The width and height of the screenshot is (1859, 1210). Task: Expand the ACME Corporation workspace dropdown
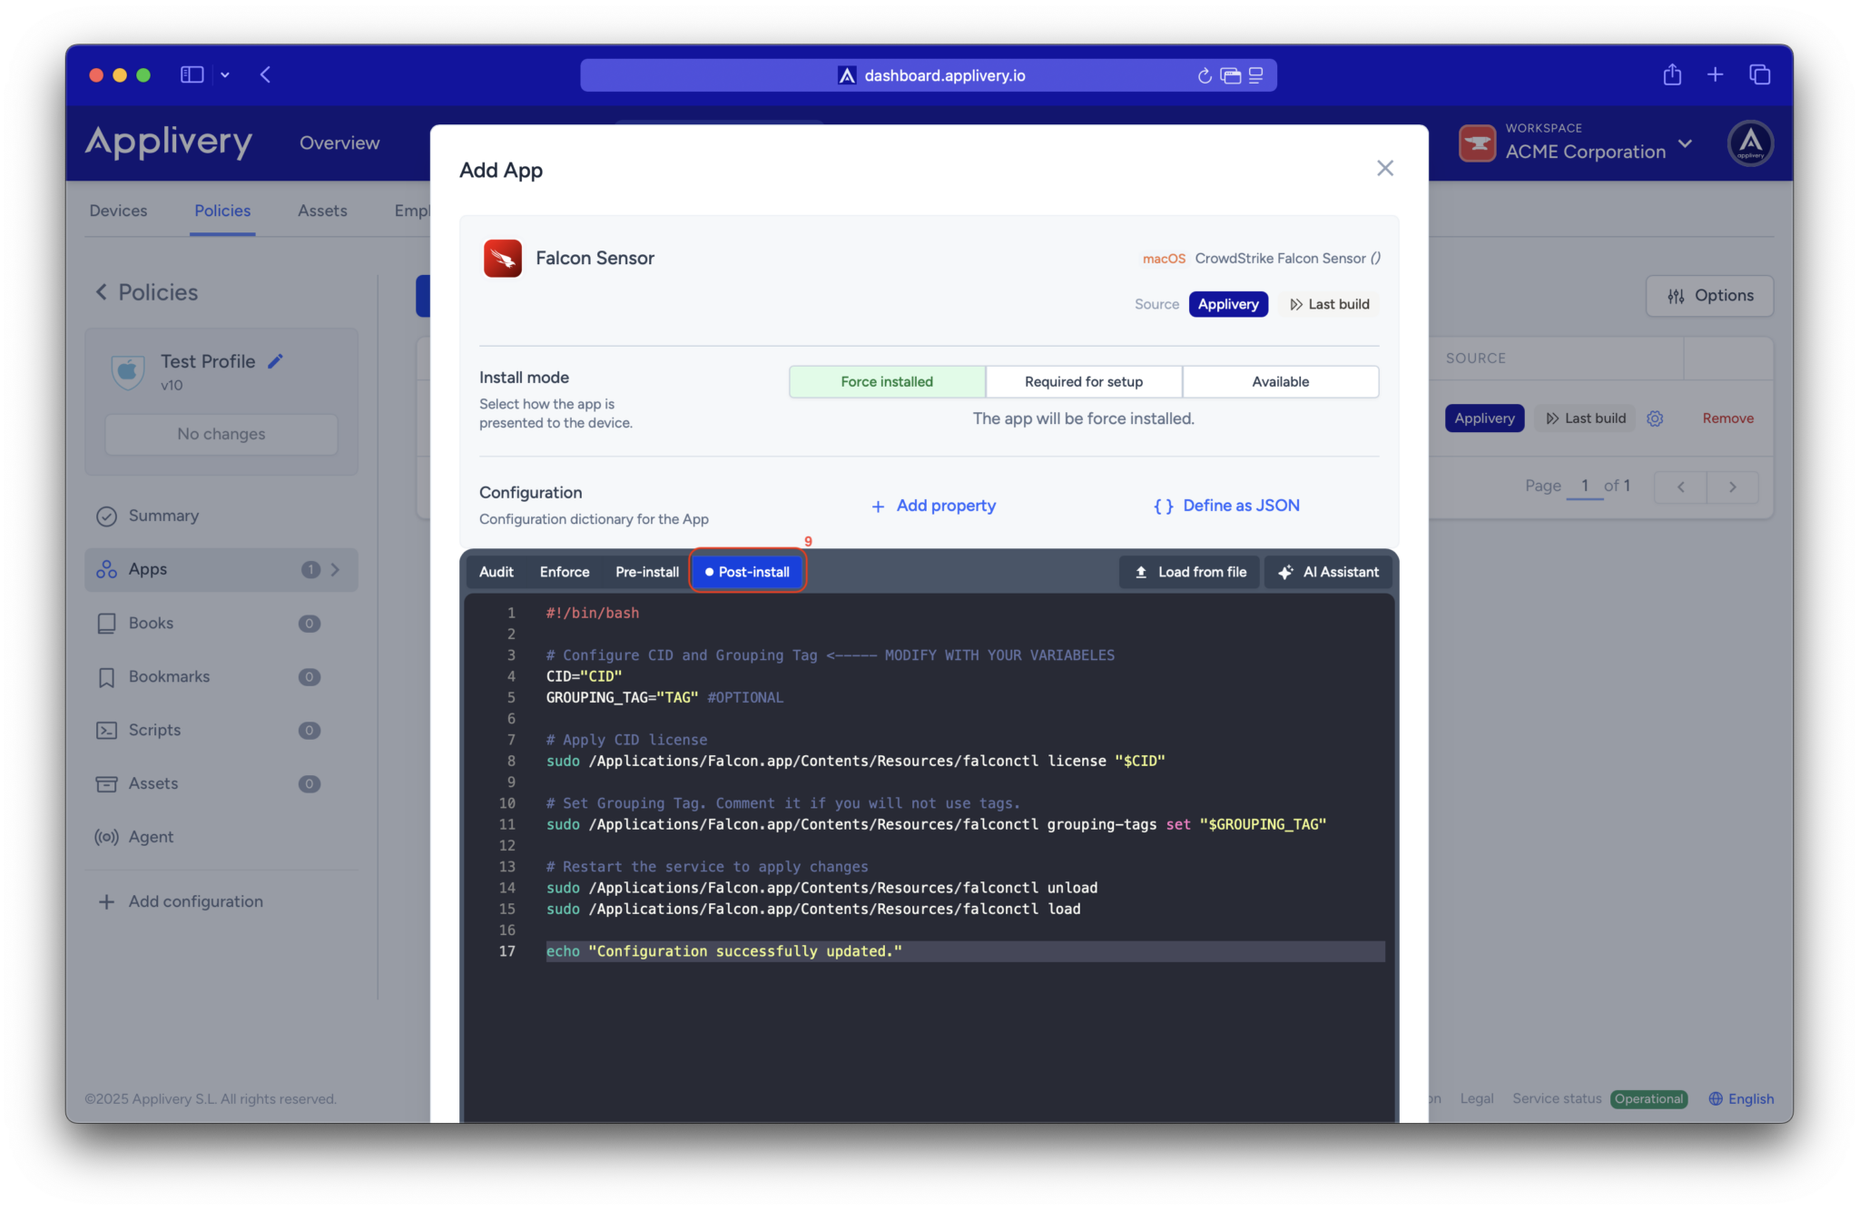(1686, 143)
